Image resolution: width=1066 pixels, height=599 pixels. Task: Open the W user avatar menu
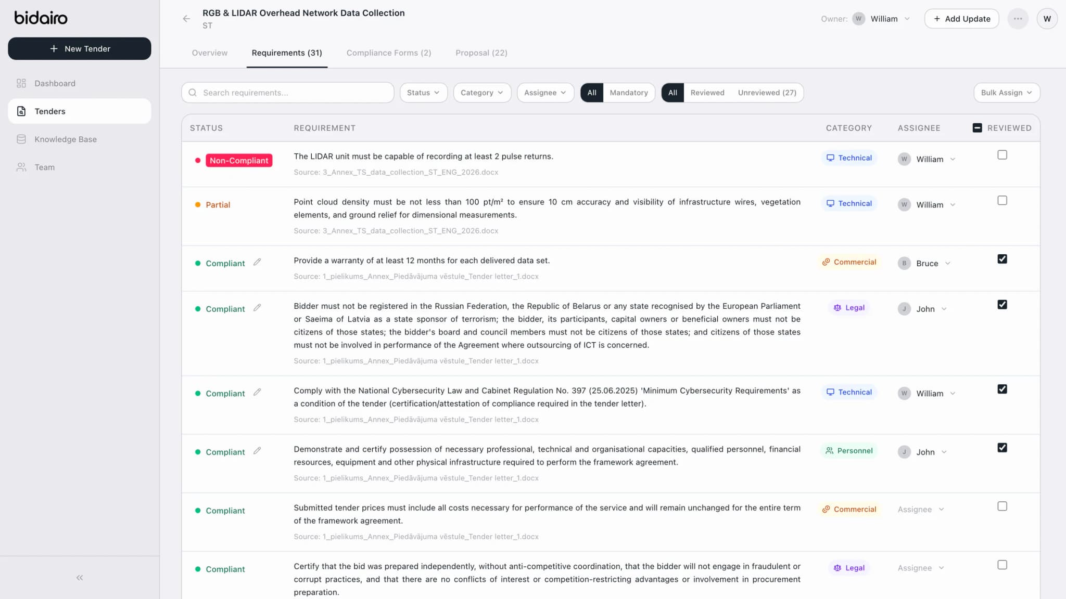coord(1047,19)
